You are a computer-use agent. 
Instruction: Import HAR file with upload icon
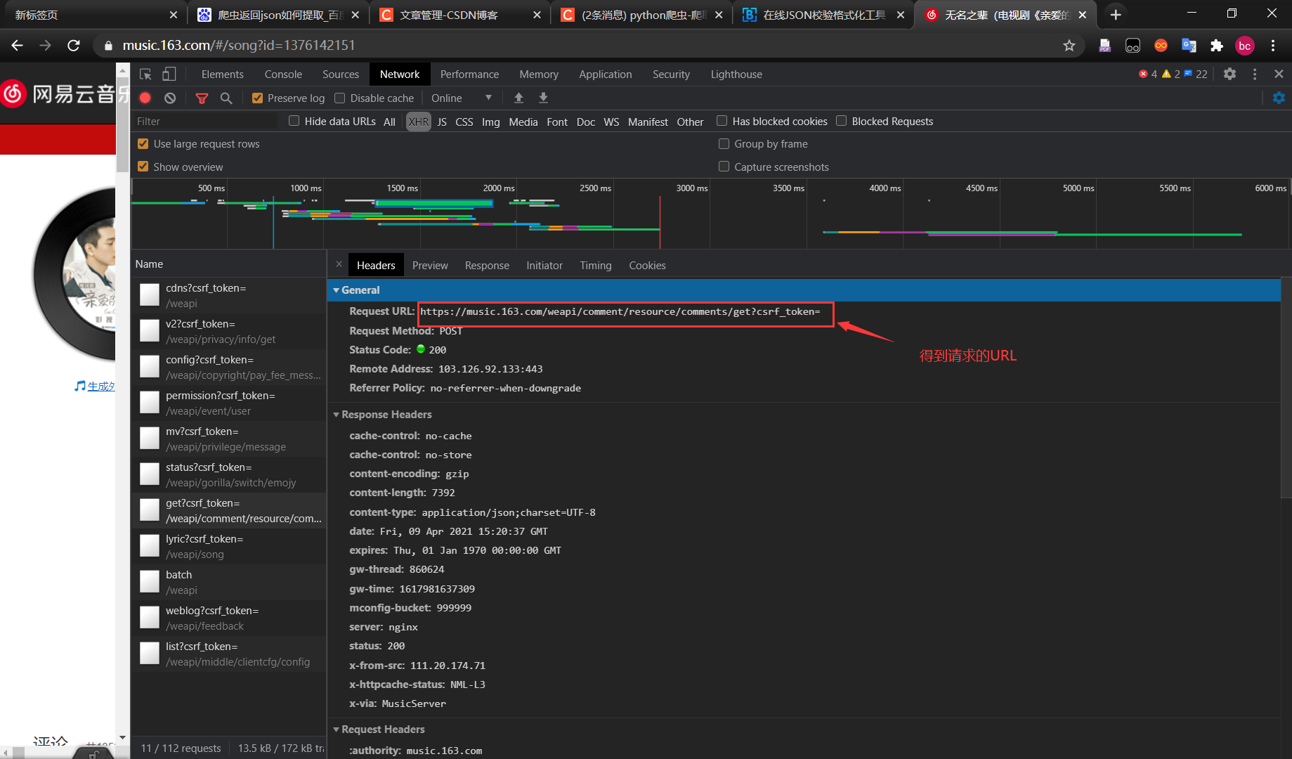(x=518, y=98)
